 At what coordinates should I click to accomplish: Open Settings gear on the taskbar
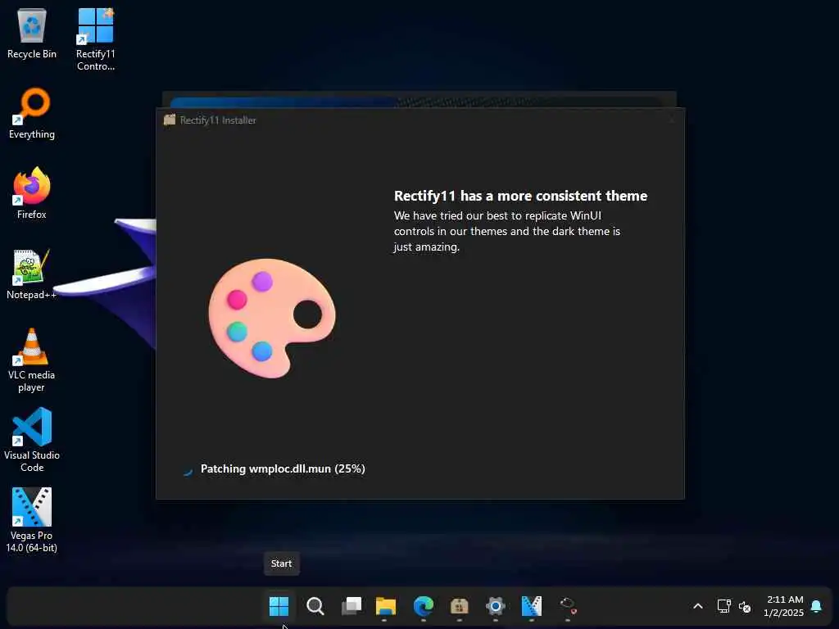click(496, 606)
